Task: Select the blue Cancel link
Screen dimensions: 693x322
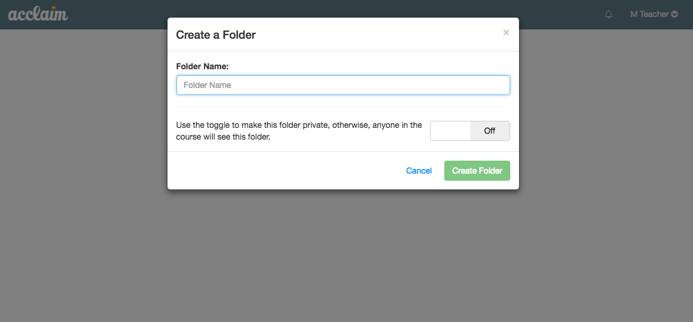Action: click(x=419, y=171)
